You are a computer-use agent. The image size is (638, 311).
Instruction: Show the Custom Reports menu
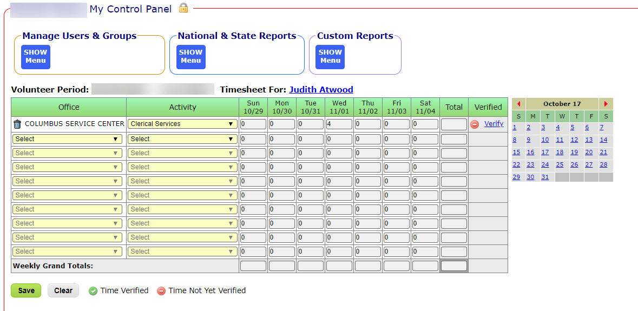(x=330, y=57)
